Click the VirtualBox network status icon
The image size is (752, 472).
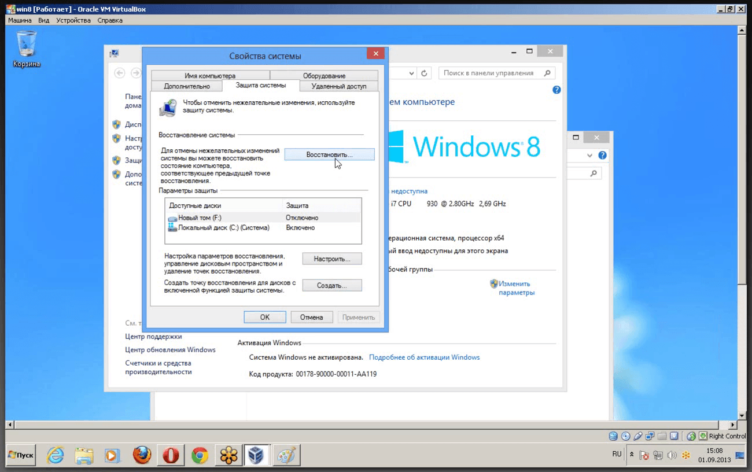click(650, 436)
